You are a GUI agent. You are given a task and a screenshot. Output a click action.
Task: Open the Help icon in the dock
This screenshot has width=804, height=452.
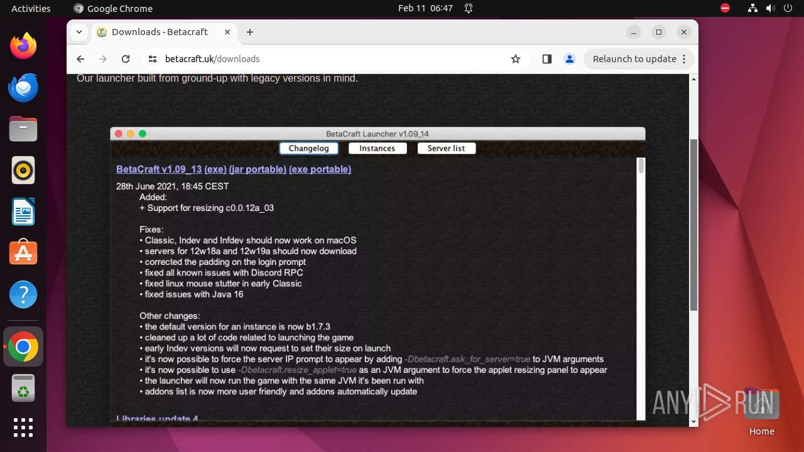point(23,294)
